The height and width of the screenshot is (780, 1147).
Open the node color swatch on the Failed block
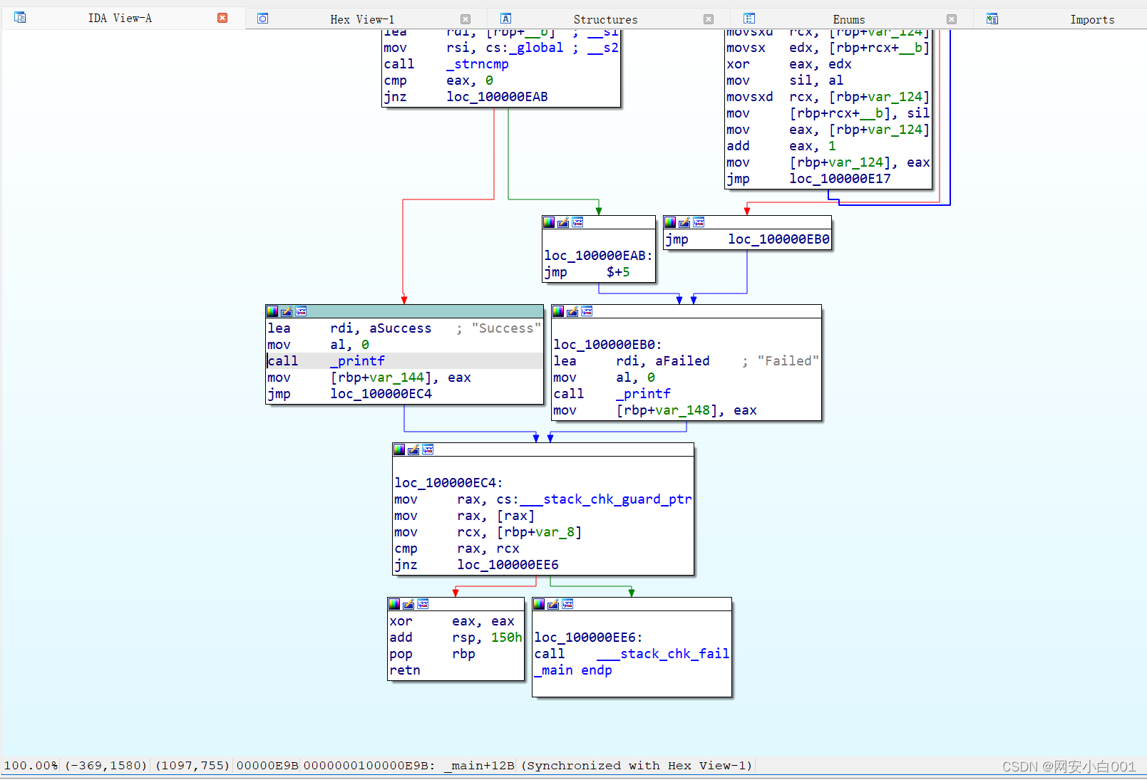click(558, 311)
